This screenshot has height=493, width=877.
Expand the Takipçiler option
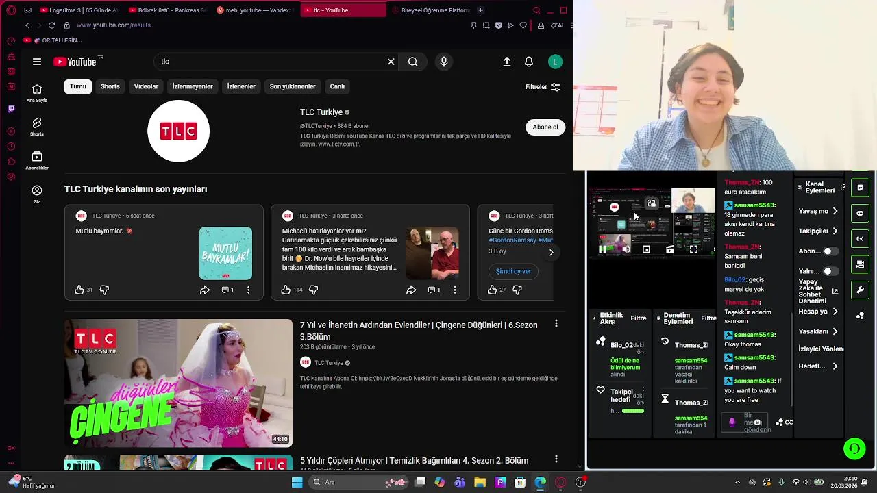(x=819, y=231)
